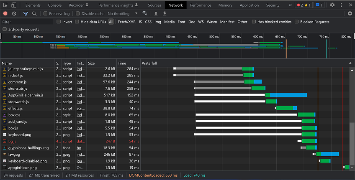355x180 pixels.
Task: Sort by the Type column header
Action: 68,63
